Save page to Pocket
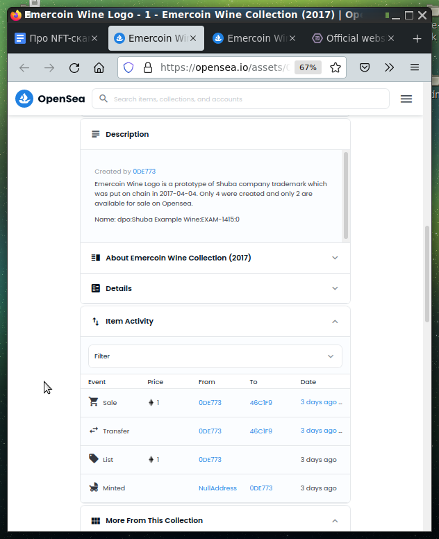The image size is (439, 539). [365, 67]
